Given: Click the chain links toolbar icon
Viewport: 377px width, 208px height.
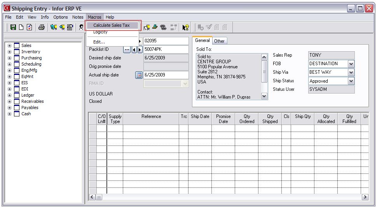Looking at the screenshot, I should pyautogui.click(x=163, y=27).
